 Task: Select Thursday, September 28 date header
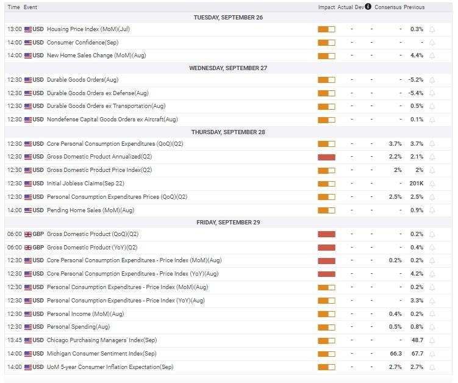[x=228, y=132]
